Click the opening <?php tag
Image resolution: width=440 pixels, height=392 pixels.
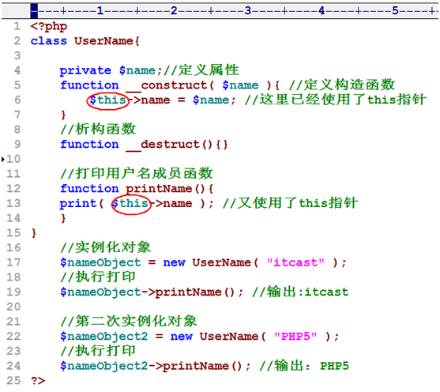(49, 27)
